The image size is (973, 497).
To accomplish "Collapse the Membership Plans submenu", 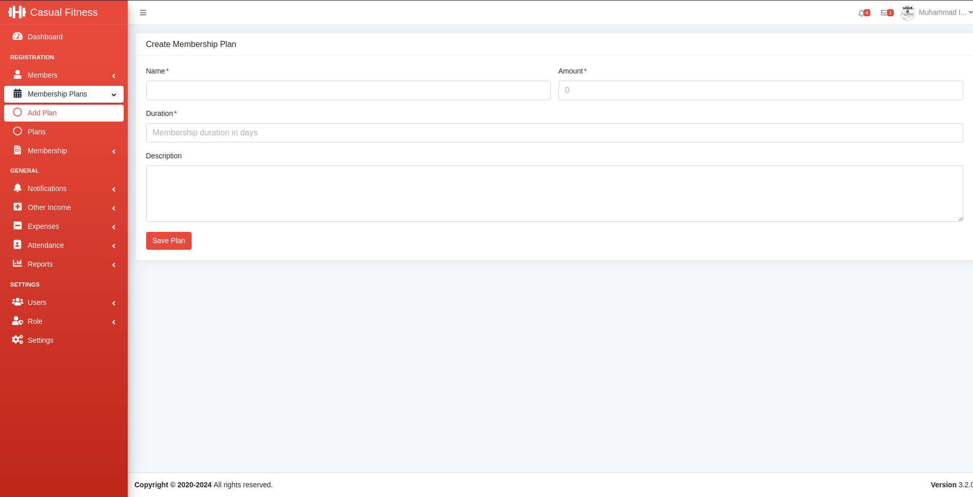I will click(113, 94).
